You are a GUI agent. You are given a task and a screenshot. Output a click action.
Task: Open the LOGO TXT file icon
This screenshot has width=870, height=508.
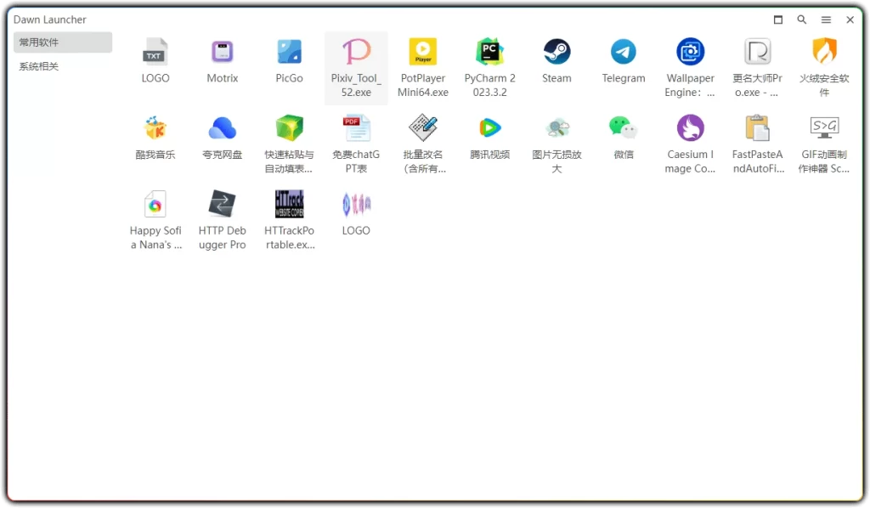point(155,52)
